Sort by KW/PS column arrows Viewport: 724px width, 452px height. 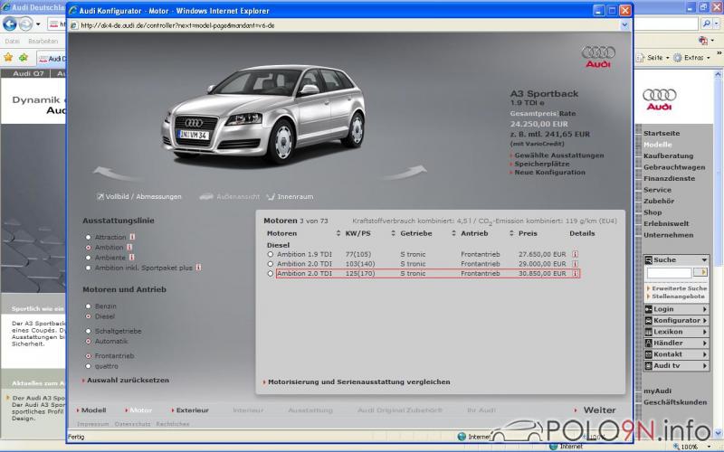click(394, 233)
